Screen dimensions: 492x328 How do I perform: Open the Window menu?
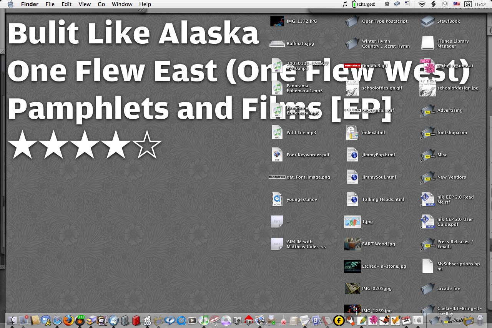[x=122, y=4]
